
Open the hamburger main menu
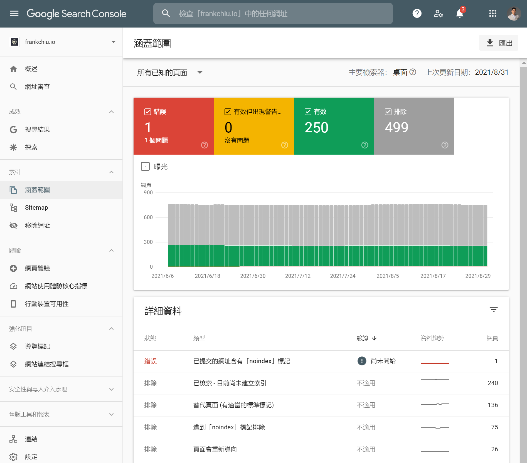14,13
